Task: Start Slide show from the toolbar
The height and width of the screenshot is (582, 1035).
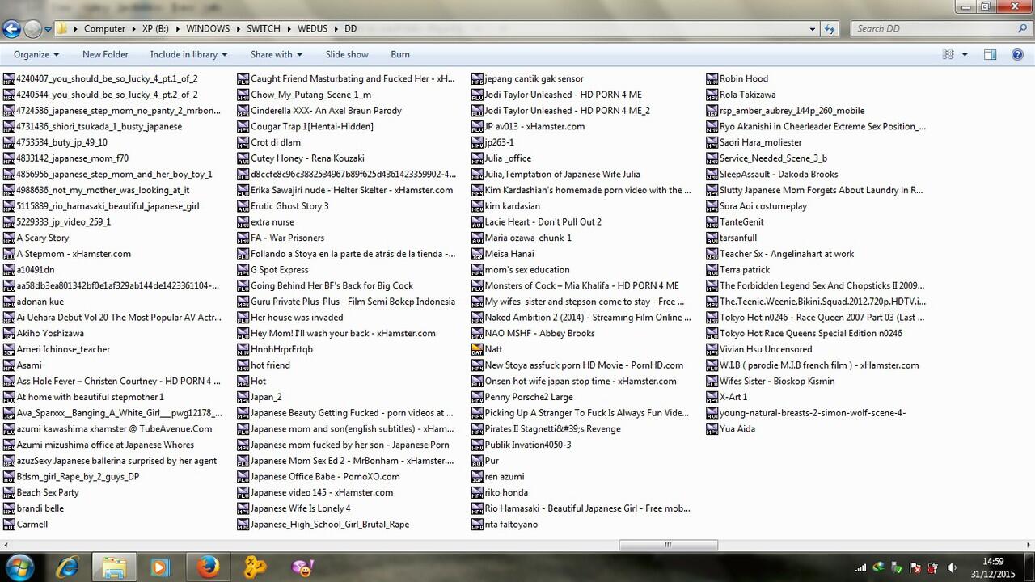Action: click(x=347, y=54)
